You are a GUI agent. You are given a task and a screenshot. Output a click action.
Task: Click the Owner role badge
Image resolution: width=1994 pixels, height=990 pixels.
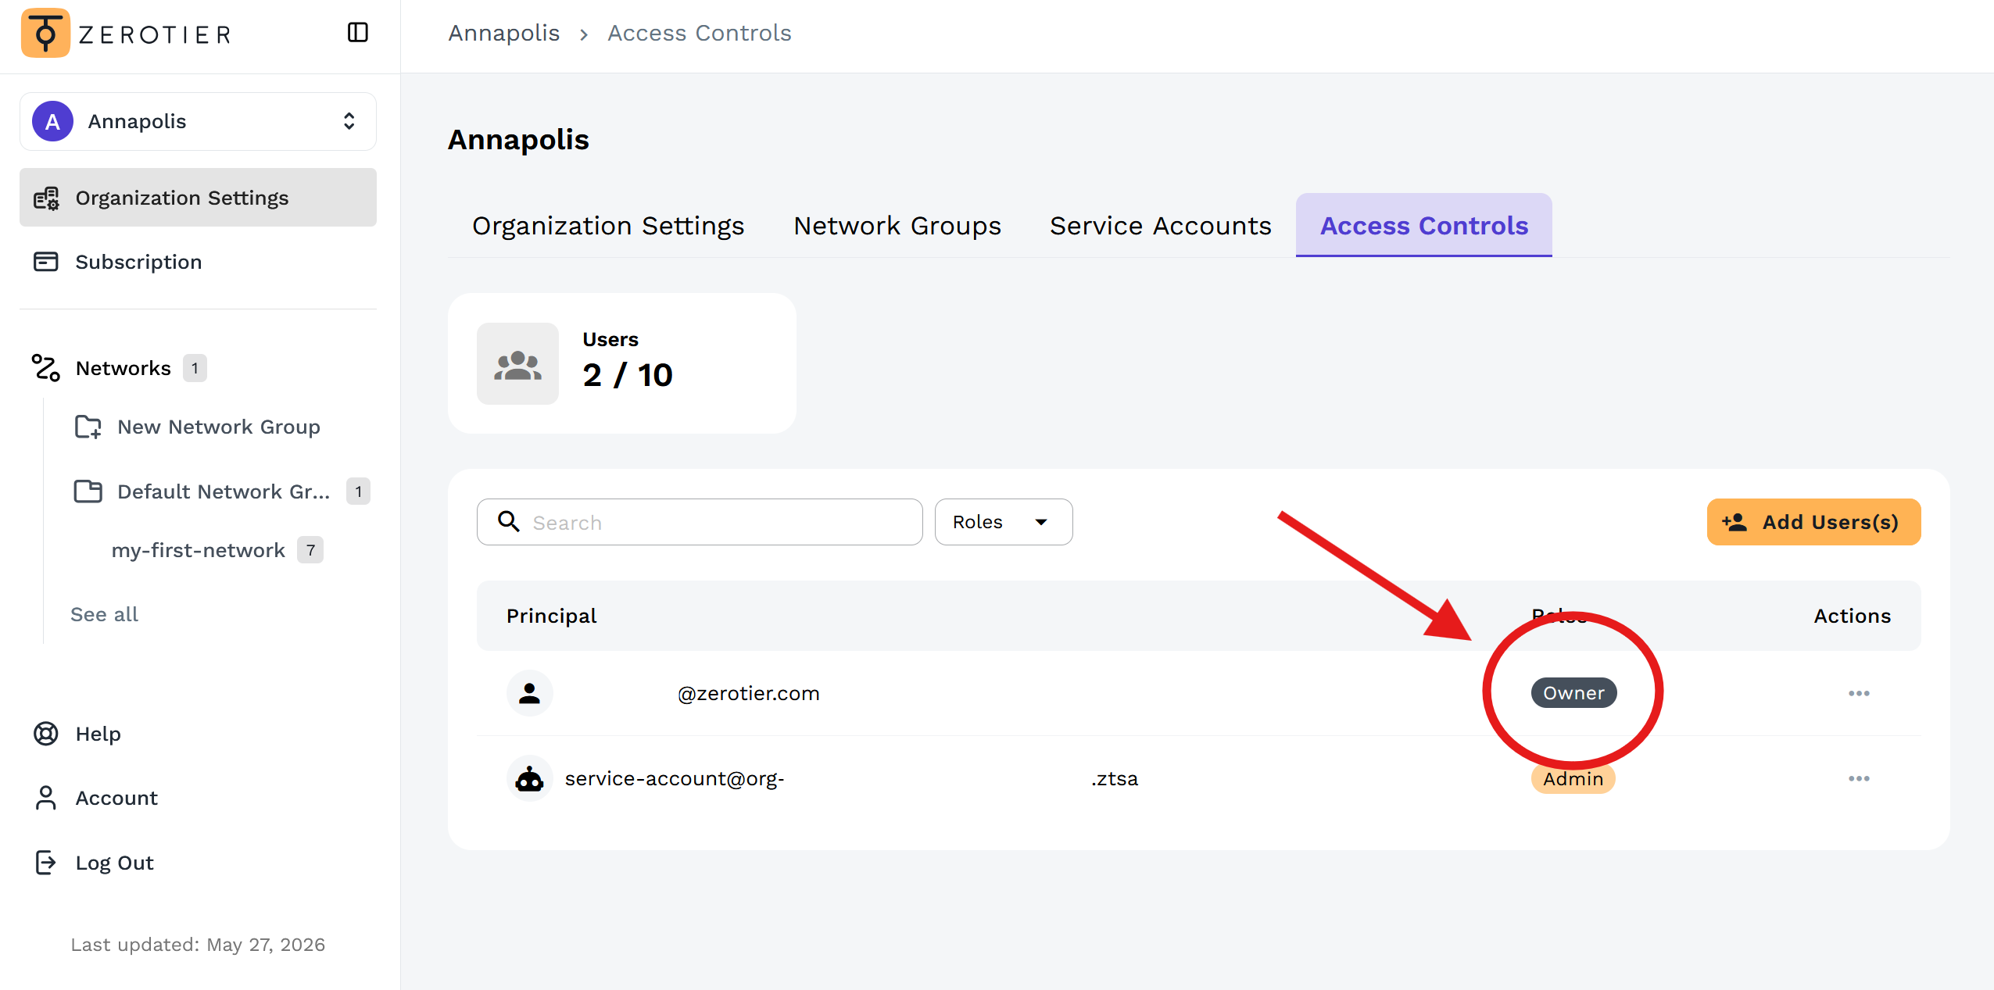[x=1573, y=693]
